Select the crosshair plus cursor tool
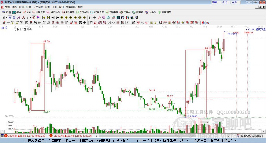The image size is (266, 143). click(x=95, y=18)
